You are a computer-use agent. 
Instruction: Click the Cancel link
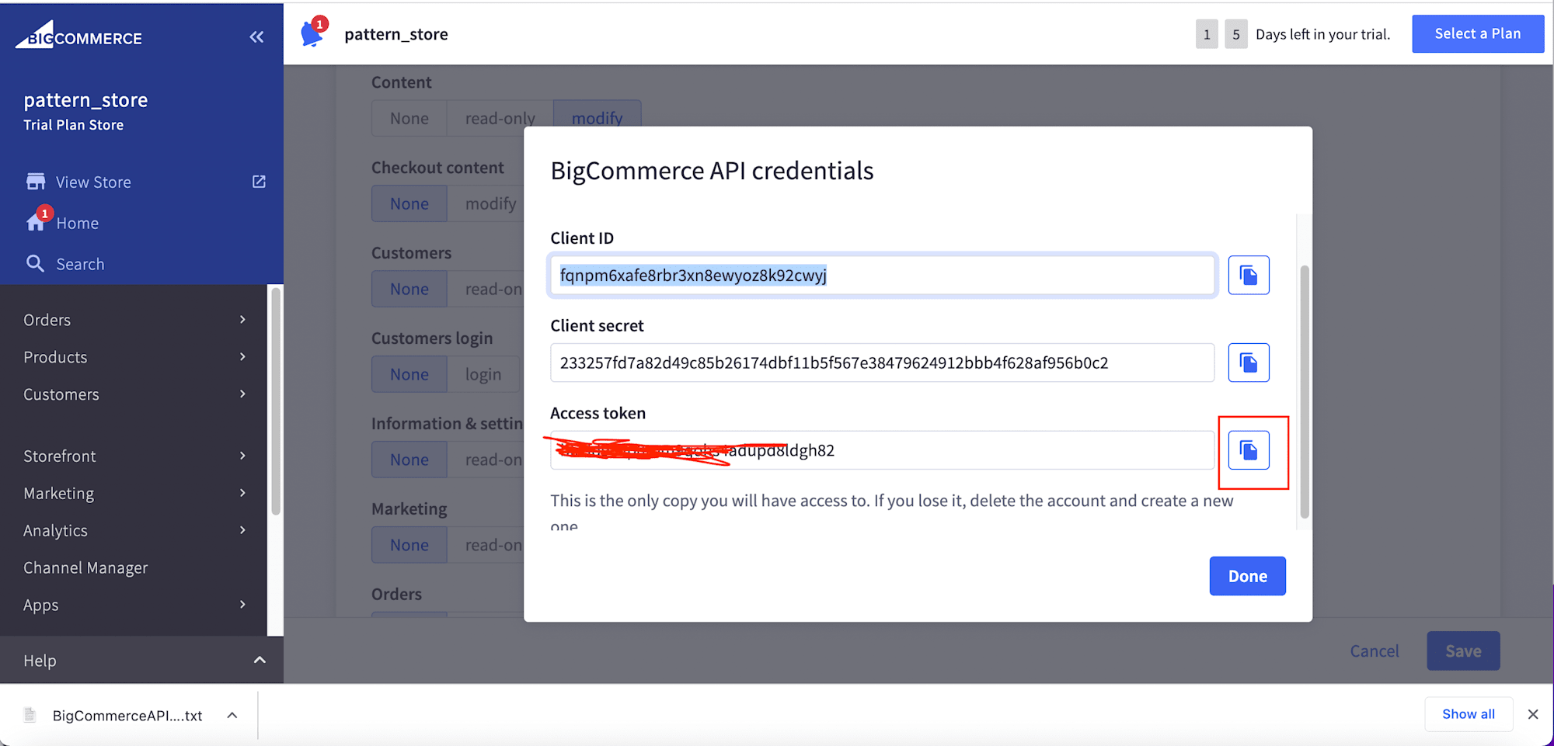(1375, 651)
